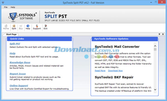The width and height of the screenshot is (167, 101).
Task: Click the SPLIT PST product title
Action: click(x=56, y=16)
